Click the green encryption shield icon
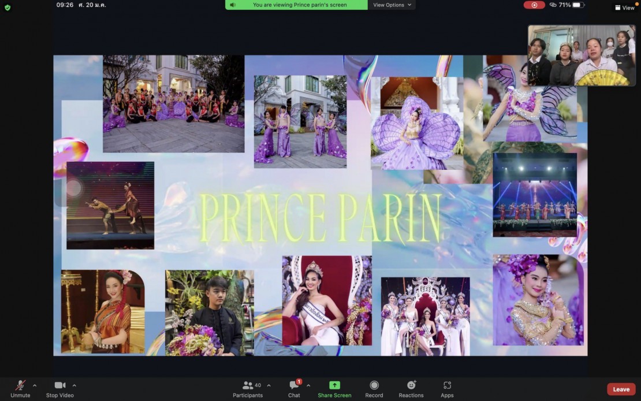Image resolution: width=641 pixels, height=401 pixels. coord(8,8)
